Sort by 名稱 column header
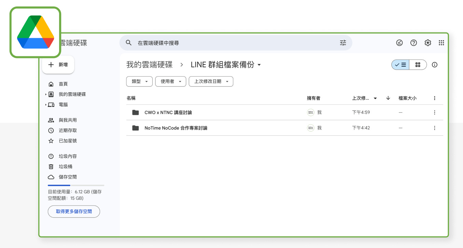This screenshot has height=248, width=463. point(131,98)
